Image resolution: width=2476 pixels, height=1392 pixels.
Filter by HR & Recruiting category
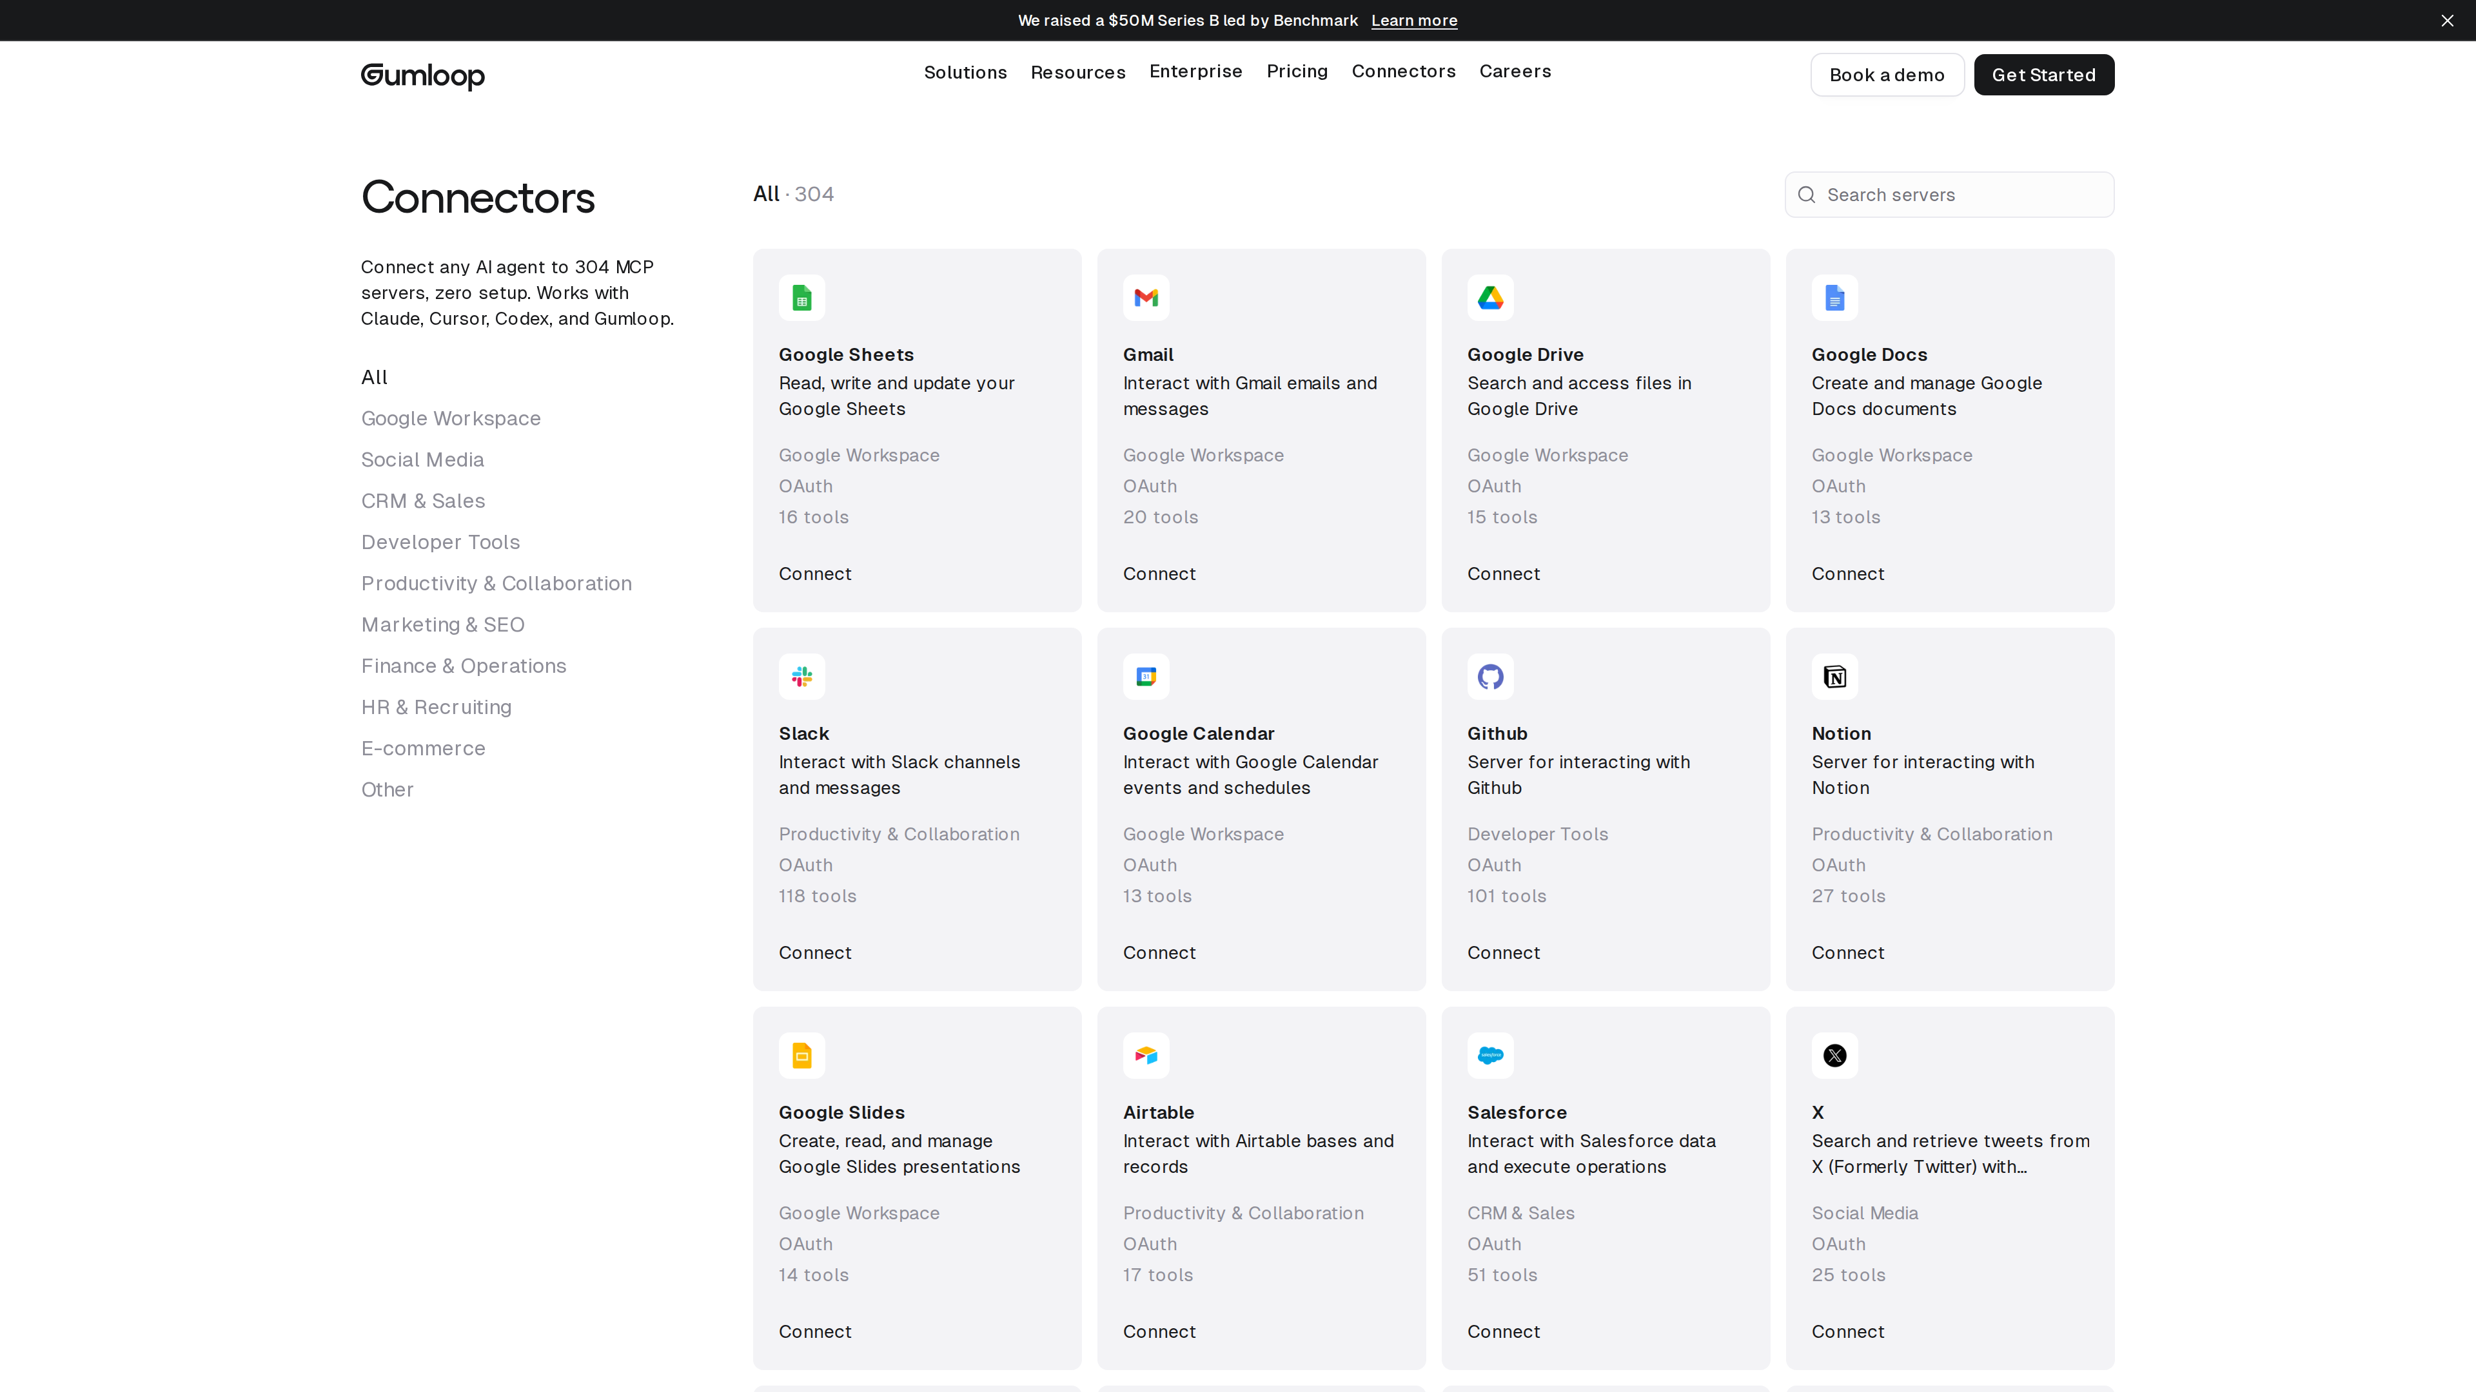(x=437, y=708)
